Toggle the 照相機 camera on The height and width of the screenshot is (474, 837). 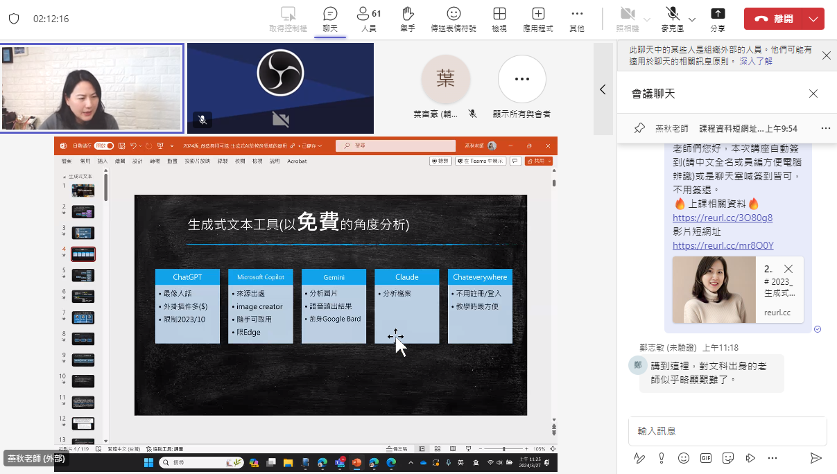point(627,19)
